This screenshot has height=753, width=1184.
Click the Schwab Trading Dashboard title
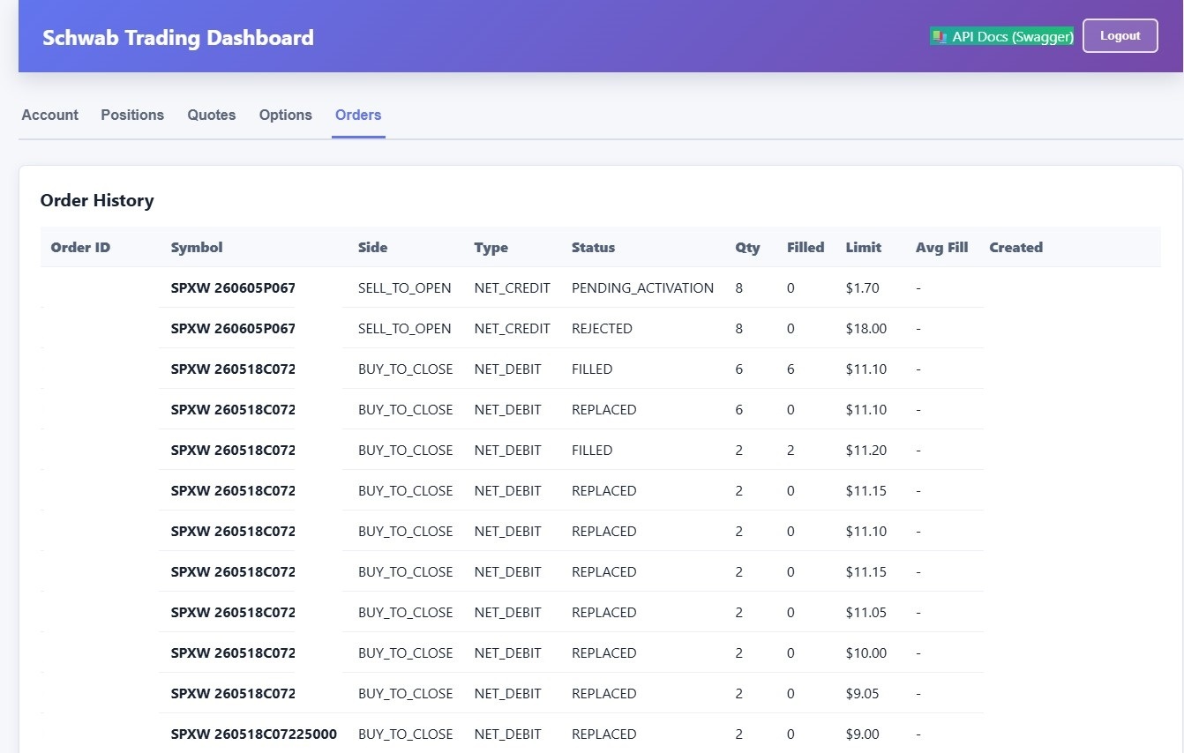178,38
